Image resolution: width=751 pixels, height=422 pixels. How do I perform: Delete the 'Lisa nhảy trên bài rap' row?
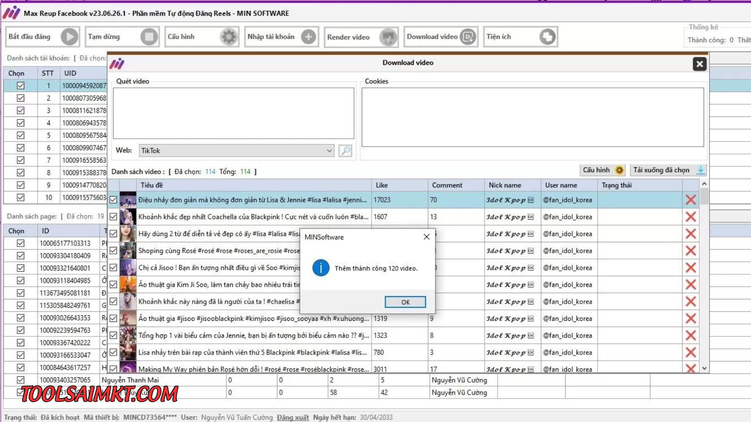tap(691, 352)
